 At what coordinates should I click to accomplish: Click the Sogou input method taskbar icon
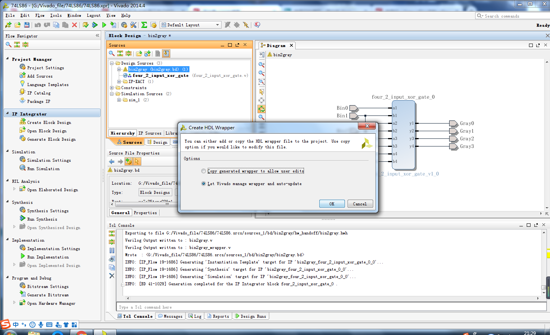click(x=5, y=324)
